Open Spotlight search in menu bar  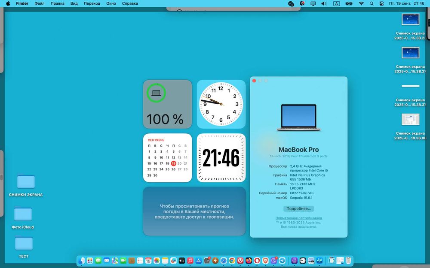point(372,3)
